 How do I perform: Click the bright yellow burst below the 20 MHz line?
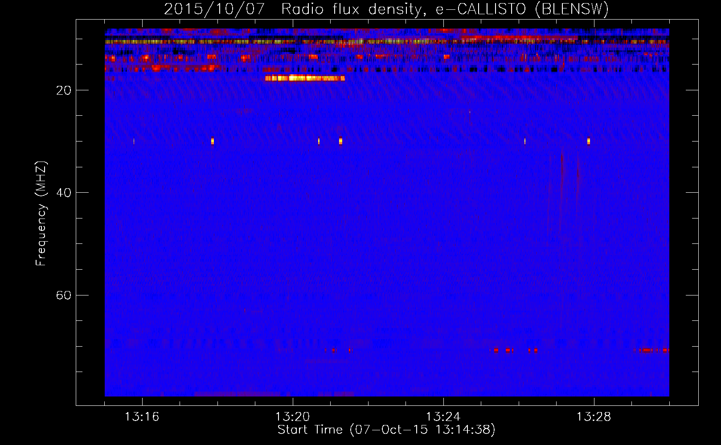pos(305,78)
